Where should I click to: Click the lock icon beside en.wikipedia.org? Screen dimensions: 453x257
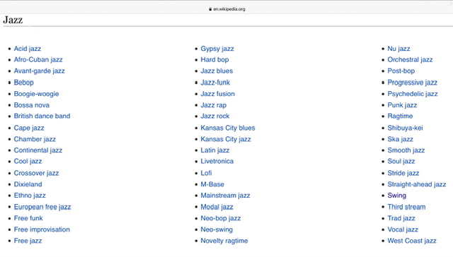pos(210,9)
